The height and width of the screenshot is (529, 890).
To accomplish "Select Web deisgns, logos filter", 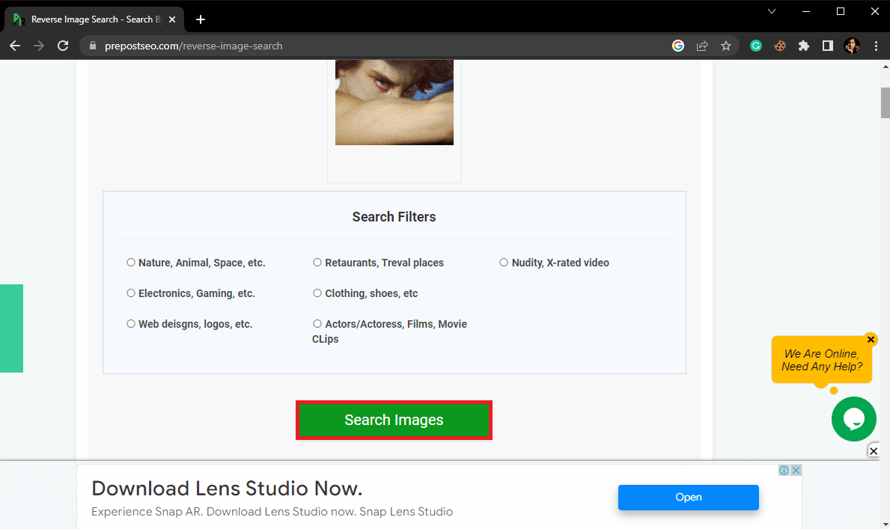I will pyautogui.click(x=131, y=323).
